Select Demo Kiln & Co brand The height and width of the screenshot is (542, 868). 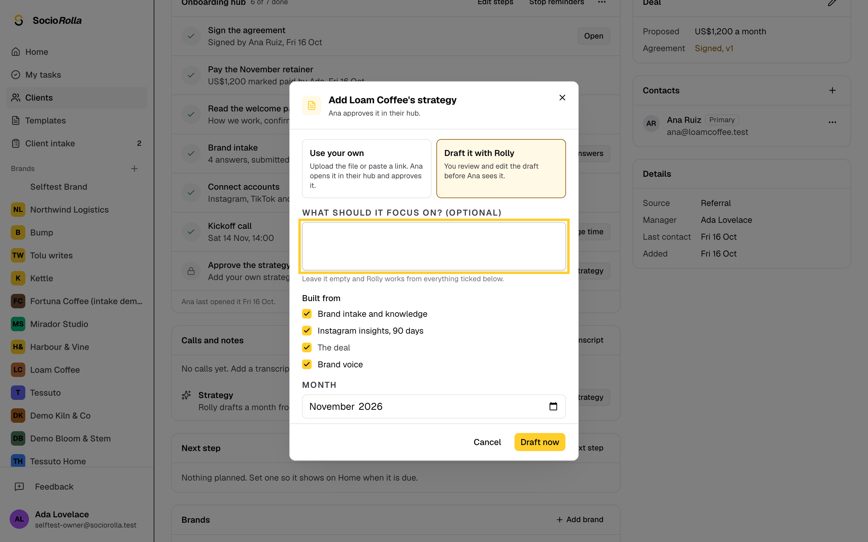(x=77, y=416)
